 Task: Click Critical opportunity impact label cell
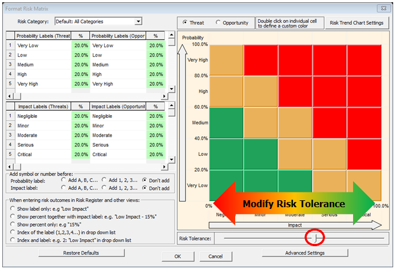[x=118, y=155]
